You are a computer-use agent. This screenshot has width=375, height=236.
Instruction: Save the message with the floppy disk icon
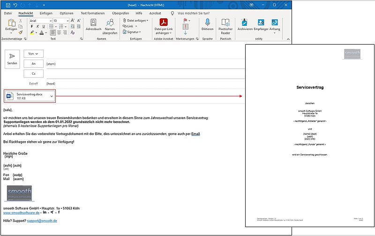[x=8, y=5]
